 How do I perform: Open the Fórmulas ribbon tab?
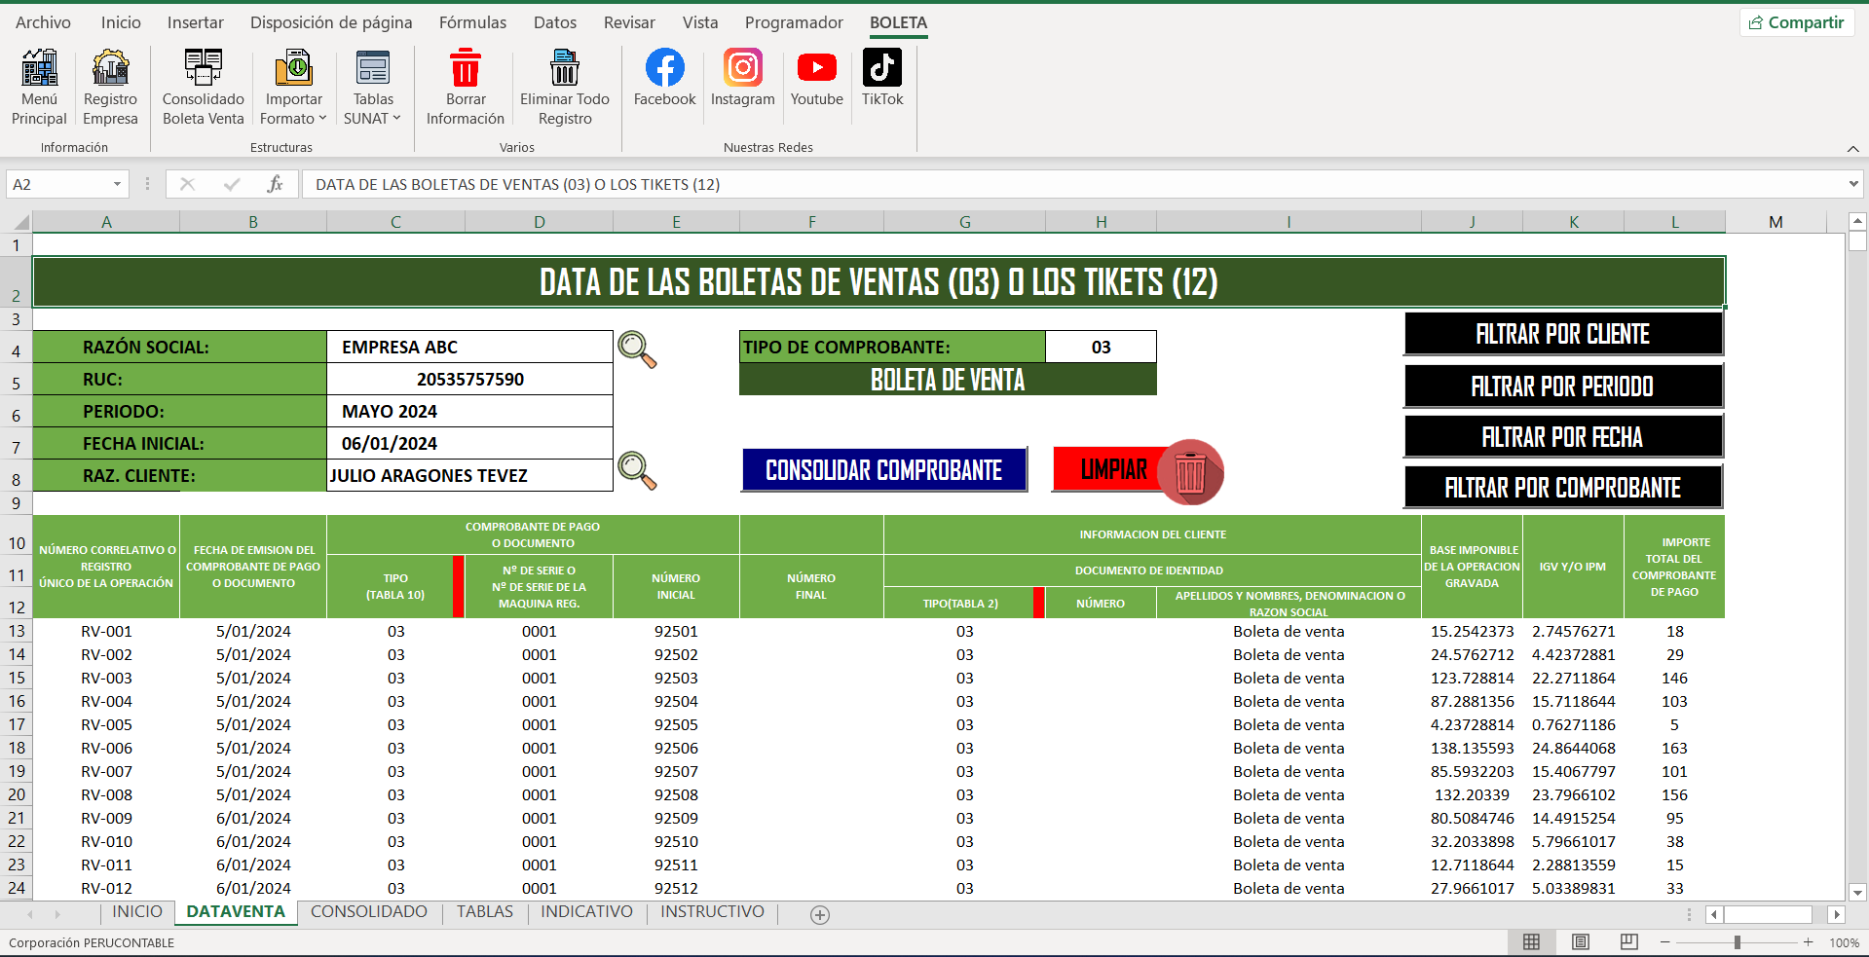click(x=472, y=22)
